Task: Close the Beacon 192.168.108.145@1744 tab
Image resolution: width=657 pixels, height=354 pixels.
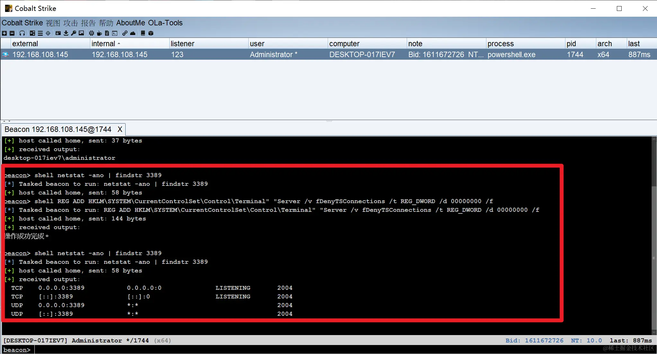Action: pos(120,129)
